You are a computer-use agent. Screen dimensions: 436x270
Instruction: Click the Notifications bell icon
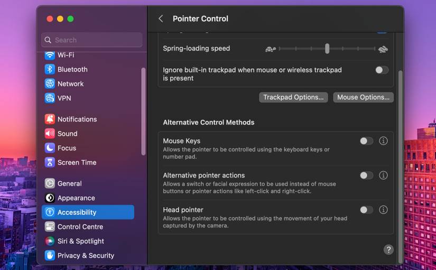[x=50, y=119]
